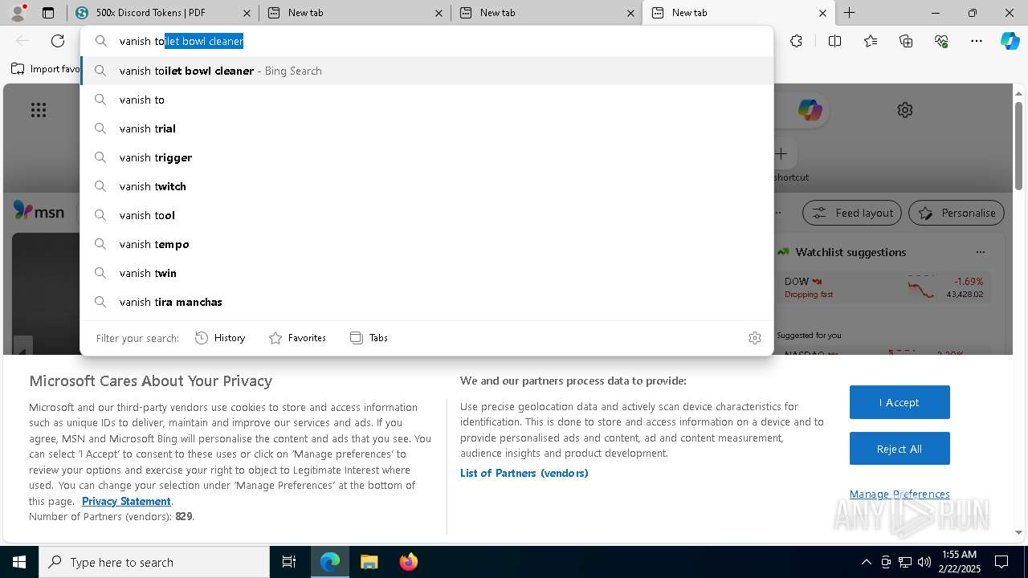Click the Copilot logo on new tab page
Screen dimensions: 1028x578
click(810, 110)
